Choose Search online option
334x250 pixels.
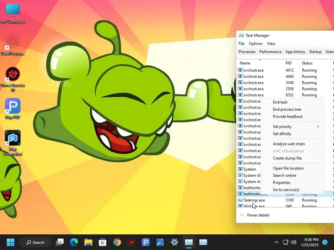click(x=292, y=175)
